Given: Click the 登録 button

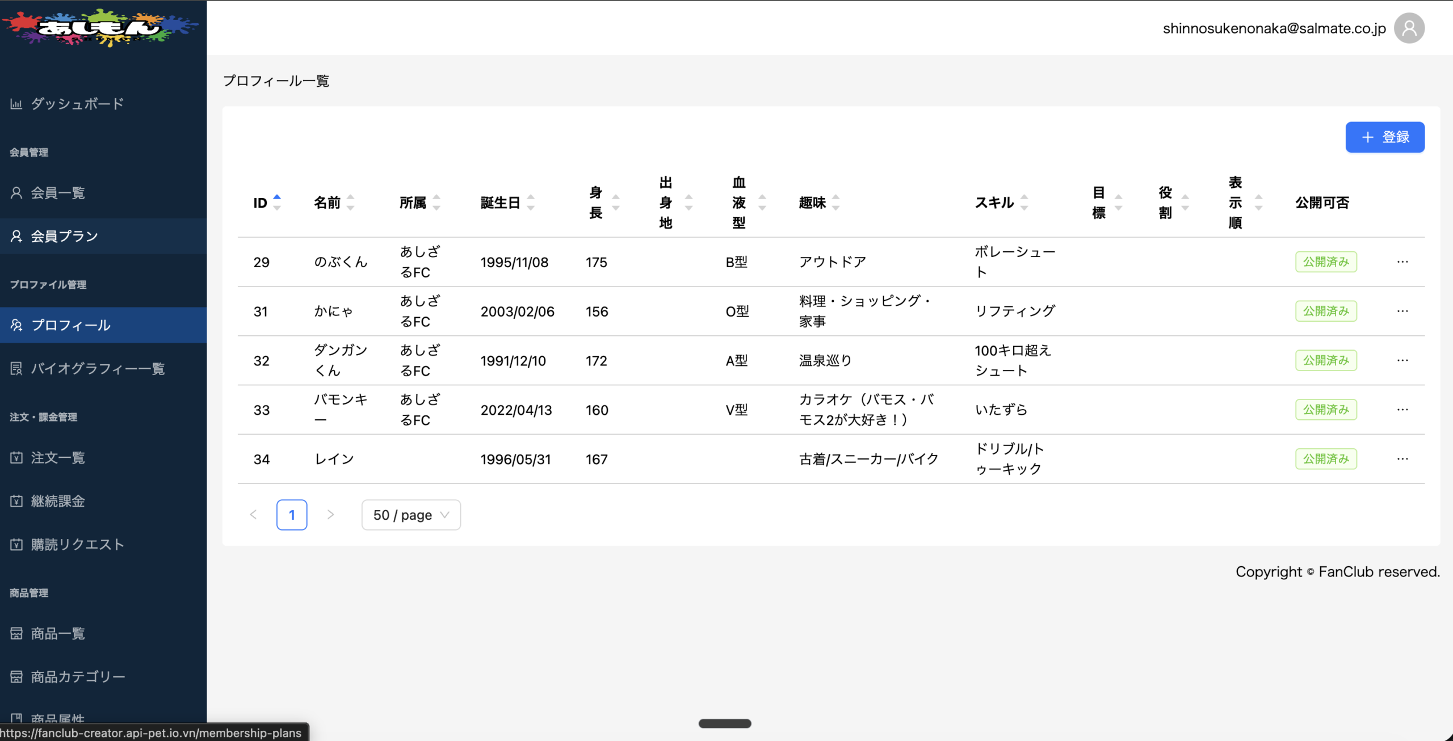Looking at the screenshot, I should pyautogui.click(x=1384, y=137).
